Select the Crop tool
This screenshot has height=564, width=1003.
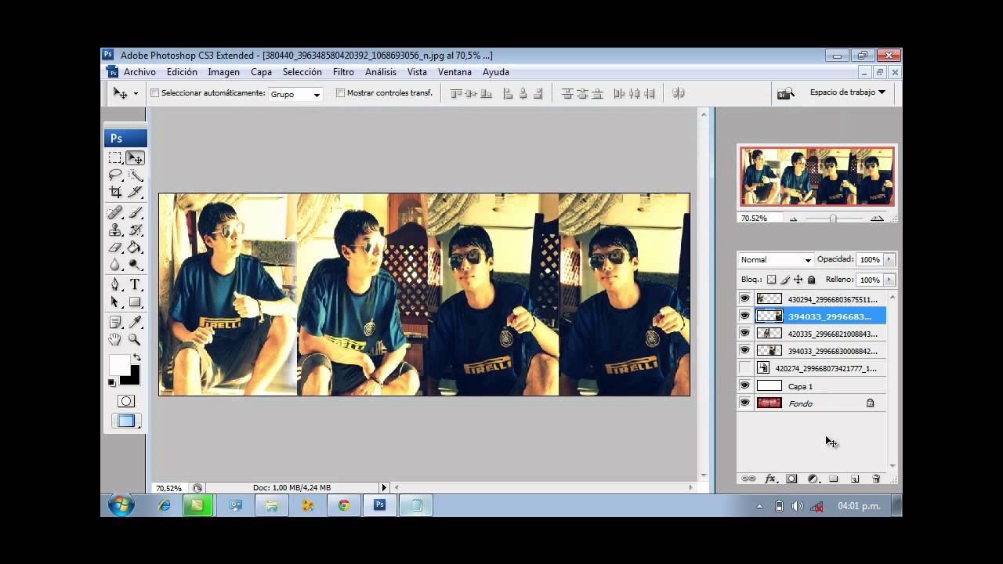click(115, 192)
